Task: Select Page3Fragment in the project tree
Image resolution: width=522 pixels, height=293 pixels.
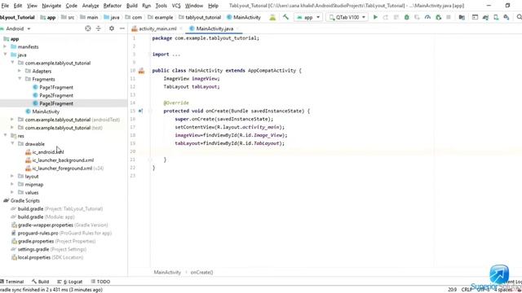Action: 56,103
